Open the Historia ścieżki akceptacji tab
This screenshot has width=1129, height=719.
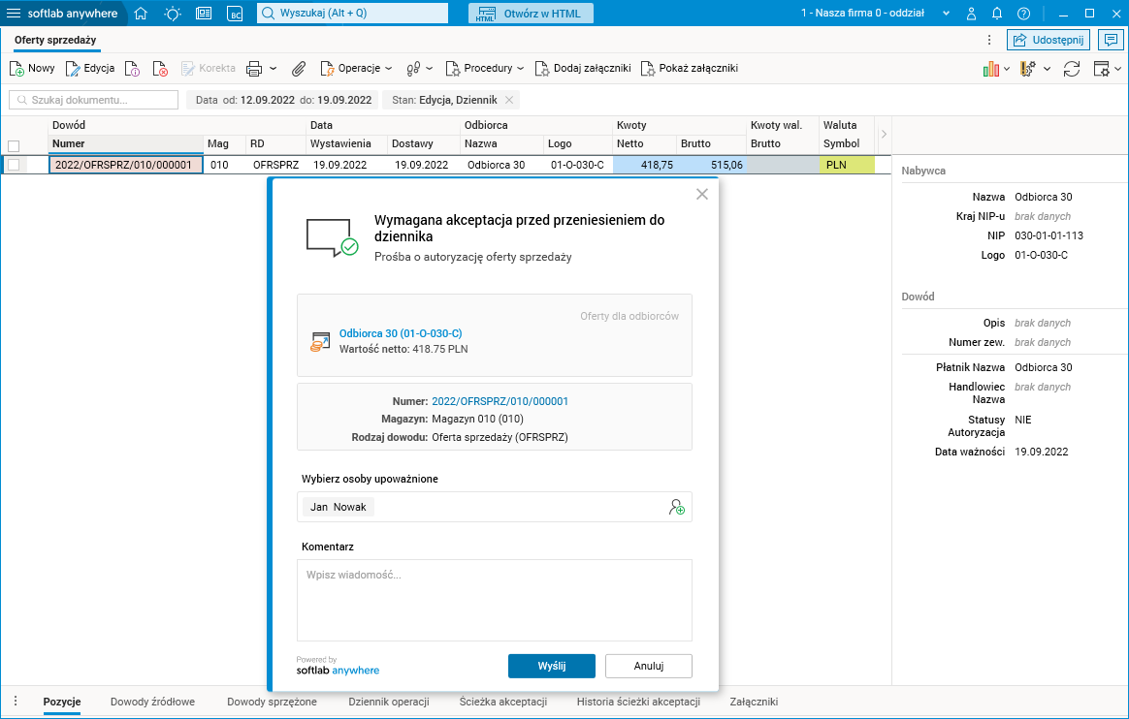[x=638, y=702]
